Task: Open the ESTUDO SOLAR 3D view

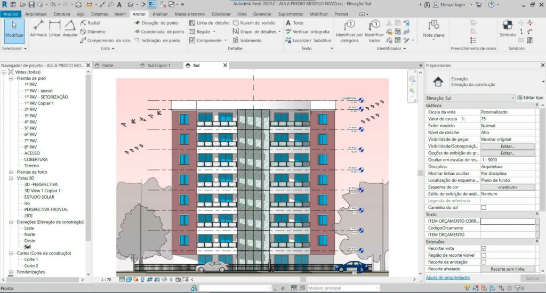Action: coord(39,197)
